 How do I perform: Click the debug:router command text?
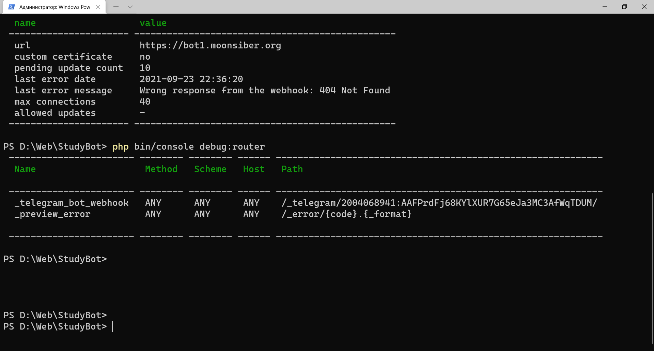232,147
